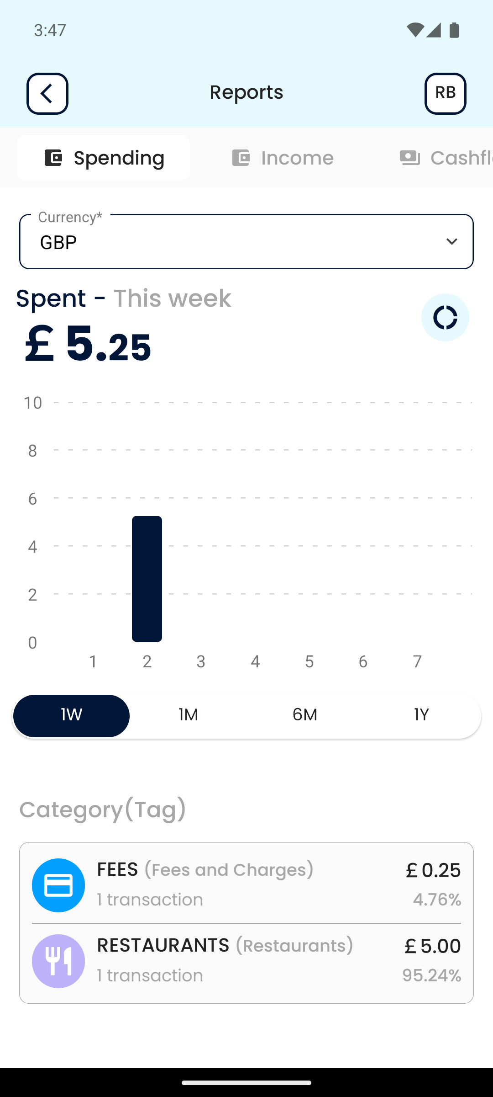The height and width of the screenshot is (1097, 493).
Task: Tap the blue Fees card icon
Action: click(x=58, y=885)
